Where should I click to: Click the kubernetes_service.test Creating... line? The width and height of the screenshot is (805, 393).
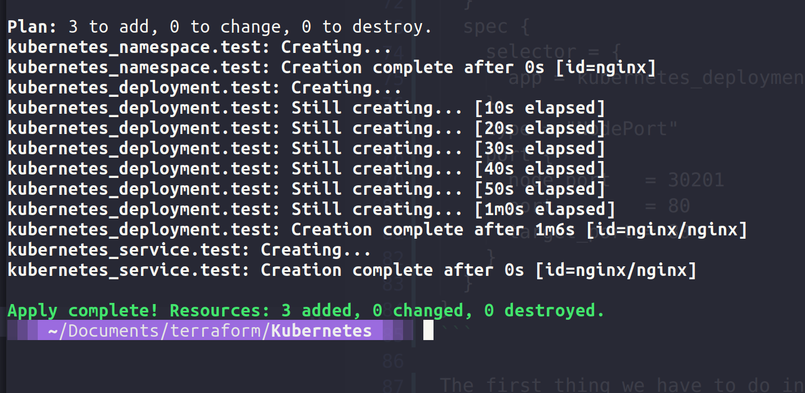click(x=189, y=250)
